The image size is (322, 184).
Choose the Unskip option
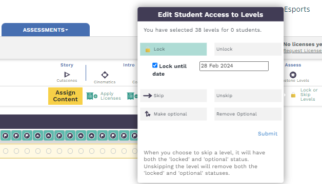coord(248,96)
